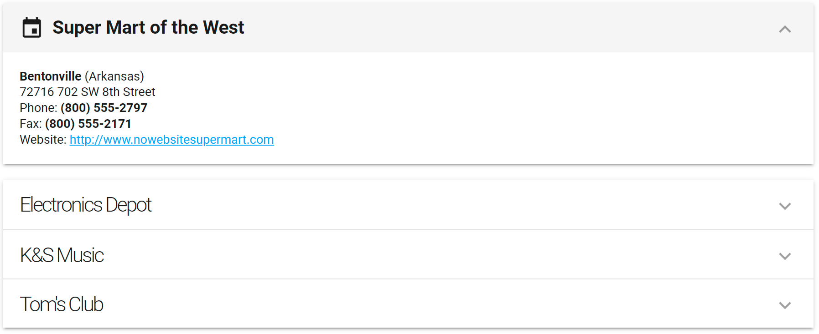Open the Super Mart website link

click(171, 140)
